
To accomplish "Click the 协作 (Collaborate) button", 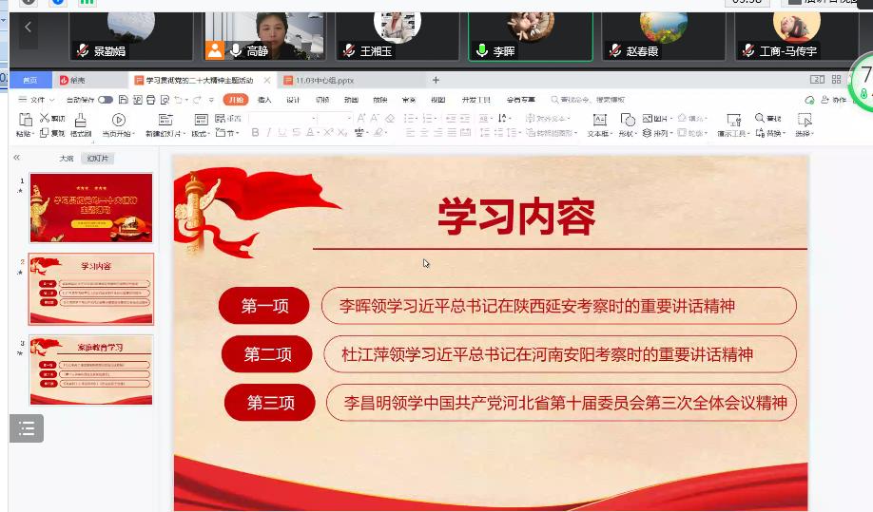I will 832,100.
